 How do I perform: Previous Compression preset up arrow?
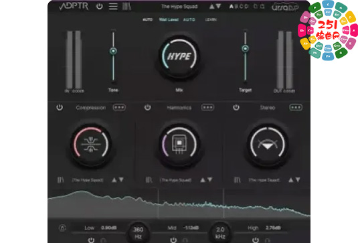(x=114, y=180)
